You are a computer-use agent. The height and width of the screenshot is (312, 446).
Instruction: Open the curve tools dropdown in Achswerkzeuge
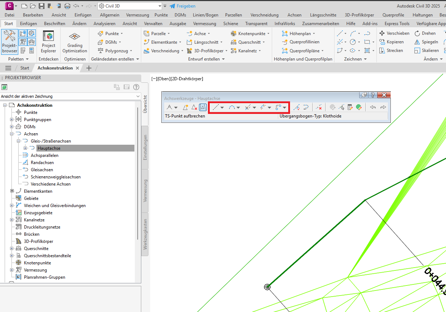pyautogui.click(x=238, y=107)
